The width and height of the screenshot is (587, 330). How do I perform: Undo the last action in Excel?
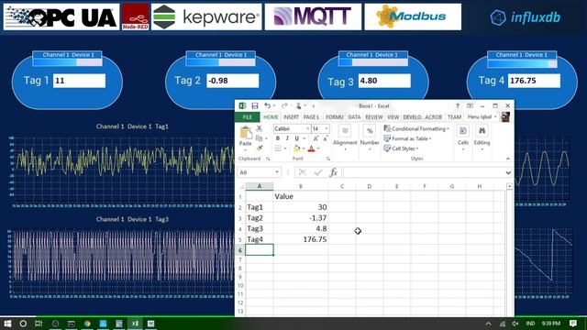pyautogui.click(x=267, y=106)
